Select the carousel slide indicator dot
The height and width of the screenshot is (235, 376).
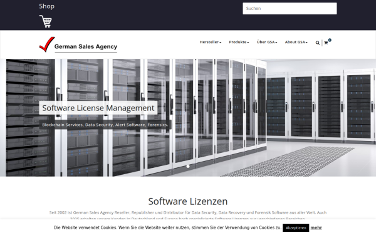188,166
